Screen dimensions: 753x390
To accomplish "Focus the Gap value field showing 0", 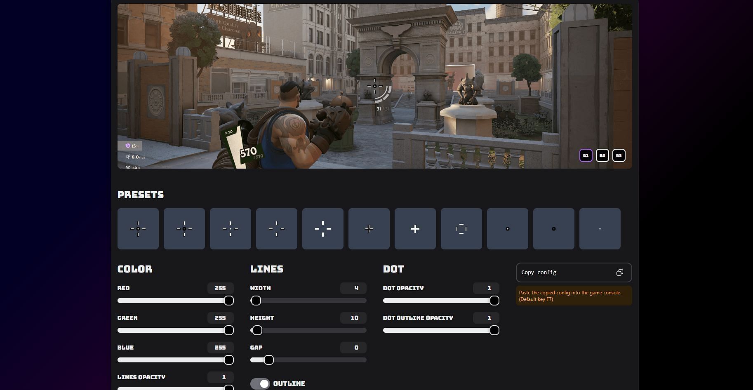I will coord(353,348).
